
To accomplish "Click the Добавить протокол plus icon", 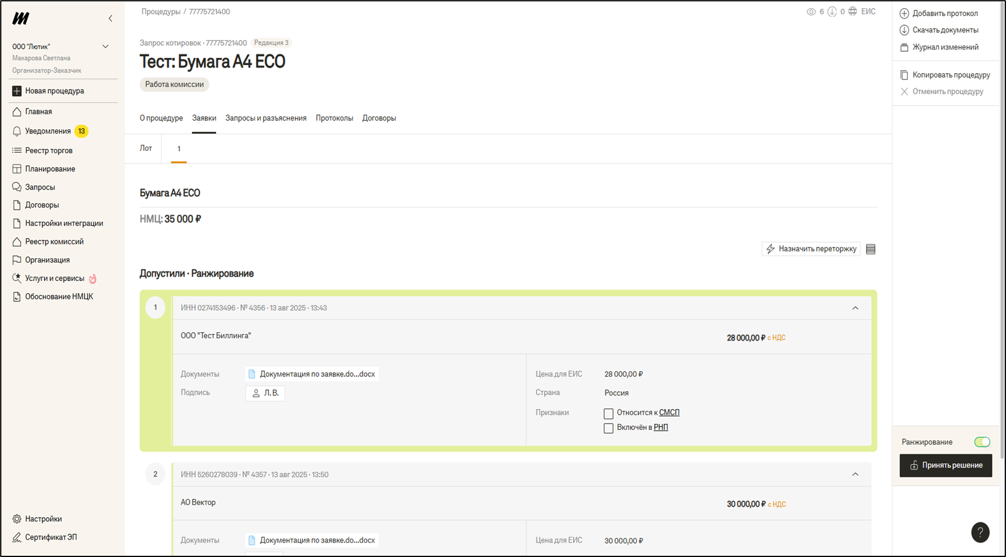I will click(x=904, y=13).
